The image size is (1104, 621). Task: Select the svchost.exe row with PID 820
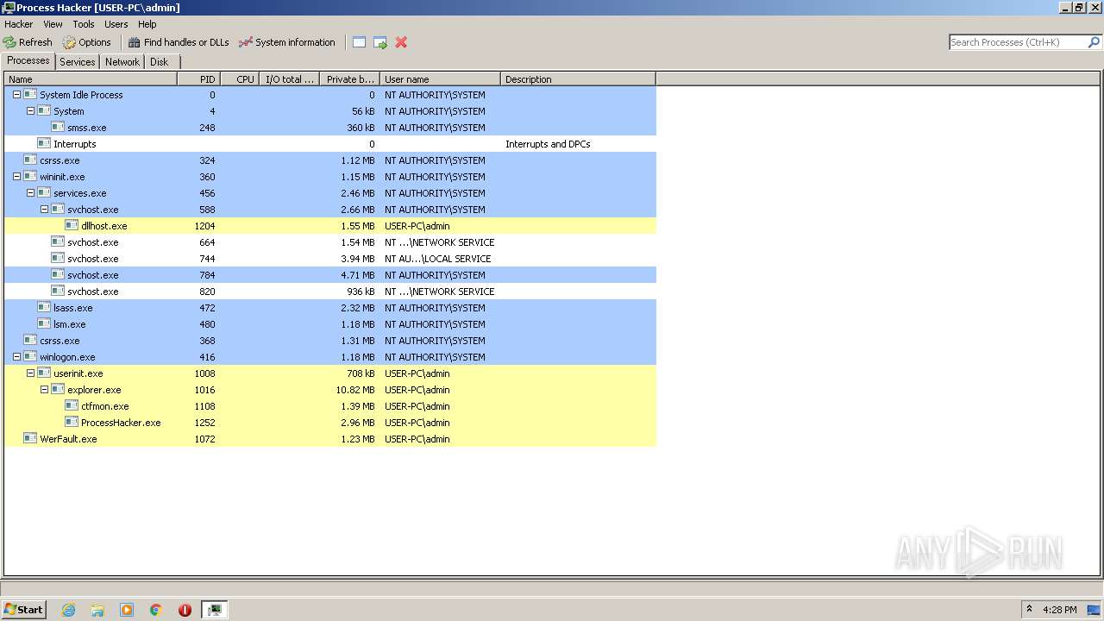point(330,292)
